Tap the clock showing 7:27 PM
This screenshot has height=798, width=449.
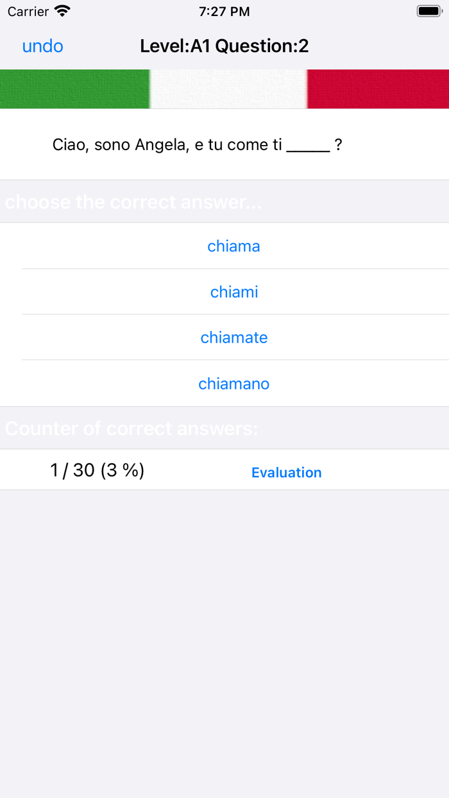[224, 10]
